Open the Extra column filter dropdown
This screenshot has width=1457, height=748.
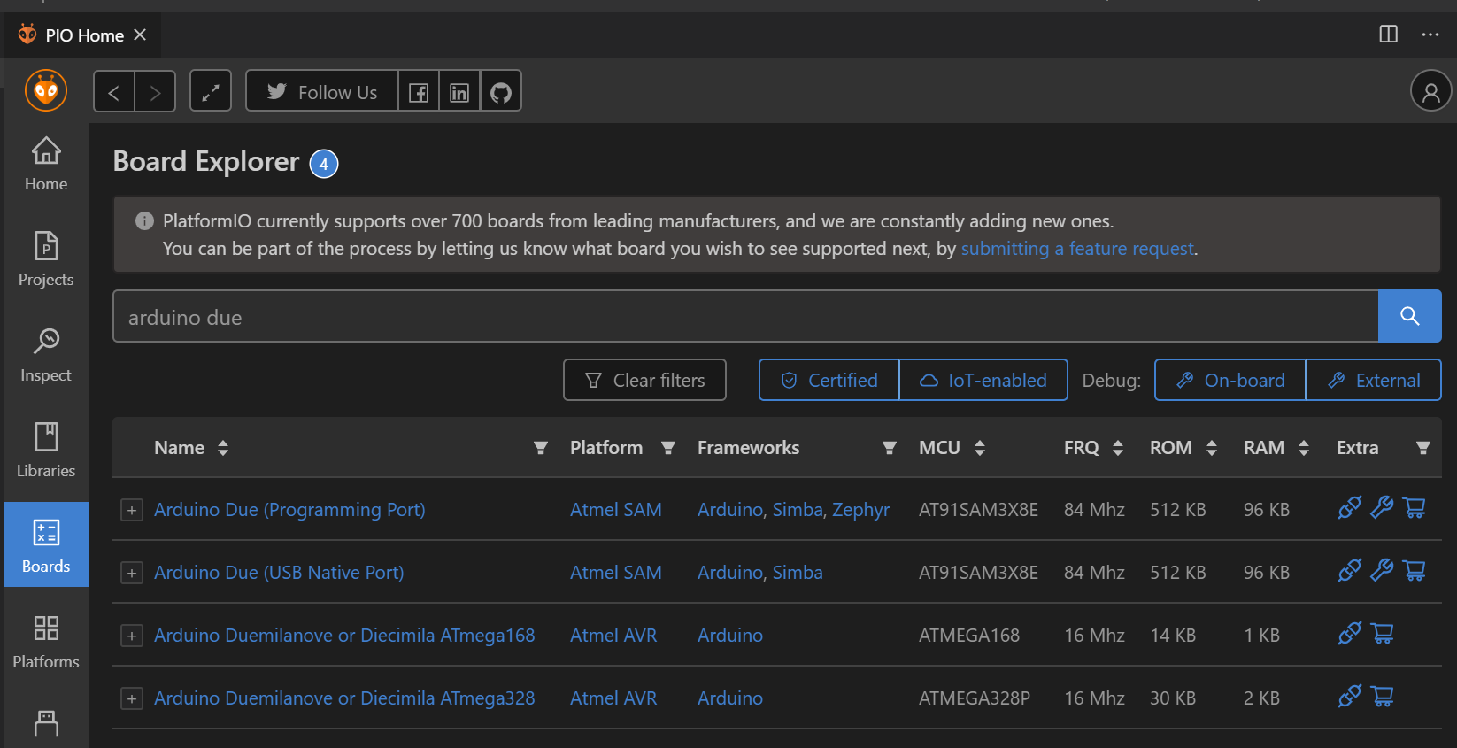tap(1423, 448)
